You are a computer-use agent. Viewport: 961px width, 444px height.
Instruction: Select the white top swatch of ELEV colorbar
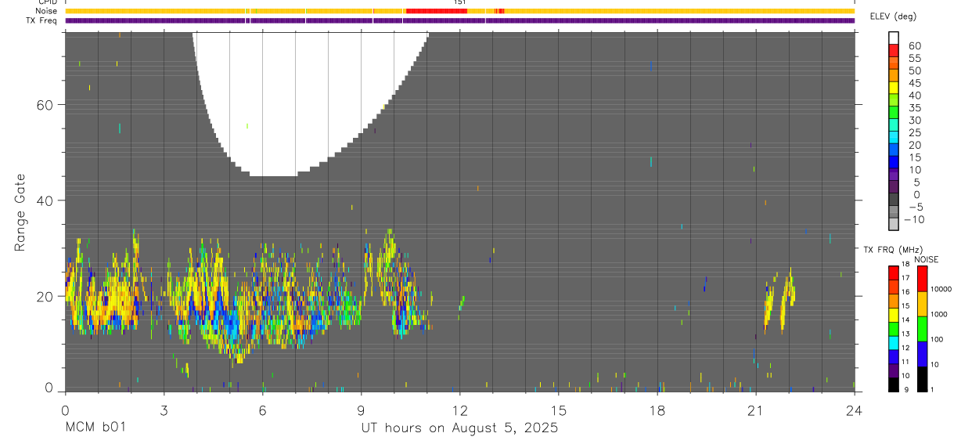(894, 38)
